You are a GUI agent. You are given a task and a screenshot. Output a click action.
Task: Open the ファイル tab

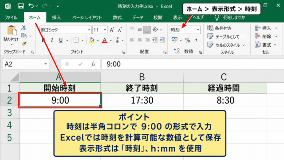(11, 18)
